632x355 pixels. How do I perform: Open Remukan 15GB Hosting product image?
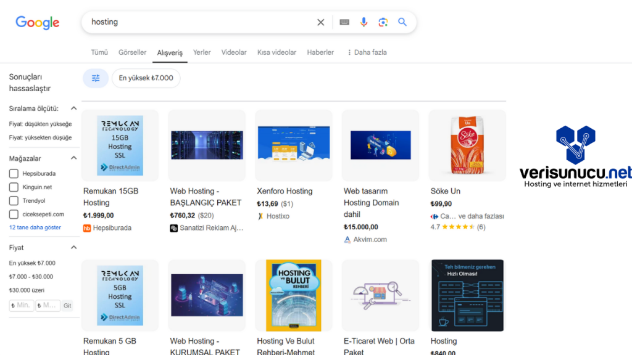pos(120,145)
